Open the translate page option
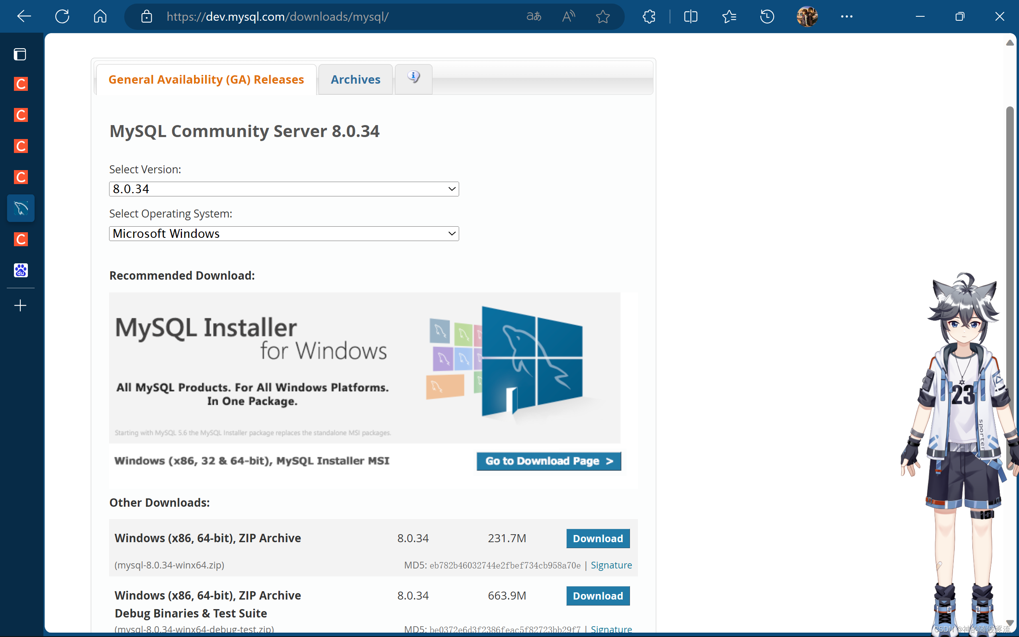This screenshot has width=1019, height=637. tap(534, 16)
